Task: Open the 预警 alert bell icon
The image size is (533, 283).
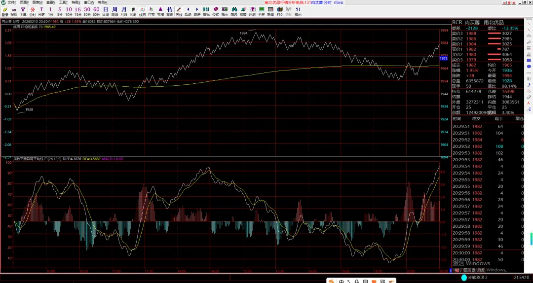Action: click(x=243, y=11)
